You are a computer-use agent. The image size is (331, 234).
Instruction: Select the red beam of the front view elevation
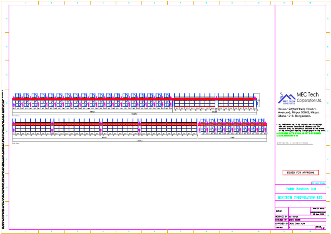134,99
